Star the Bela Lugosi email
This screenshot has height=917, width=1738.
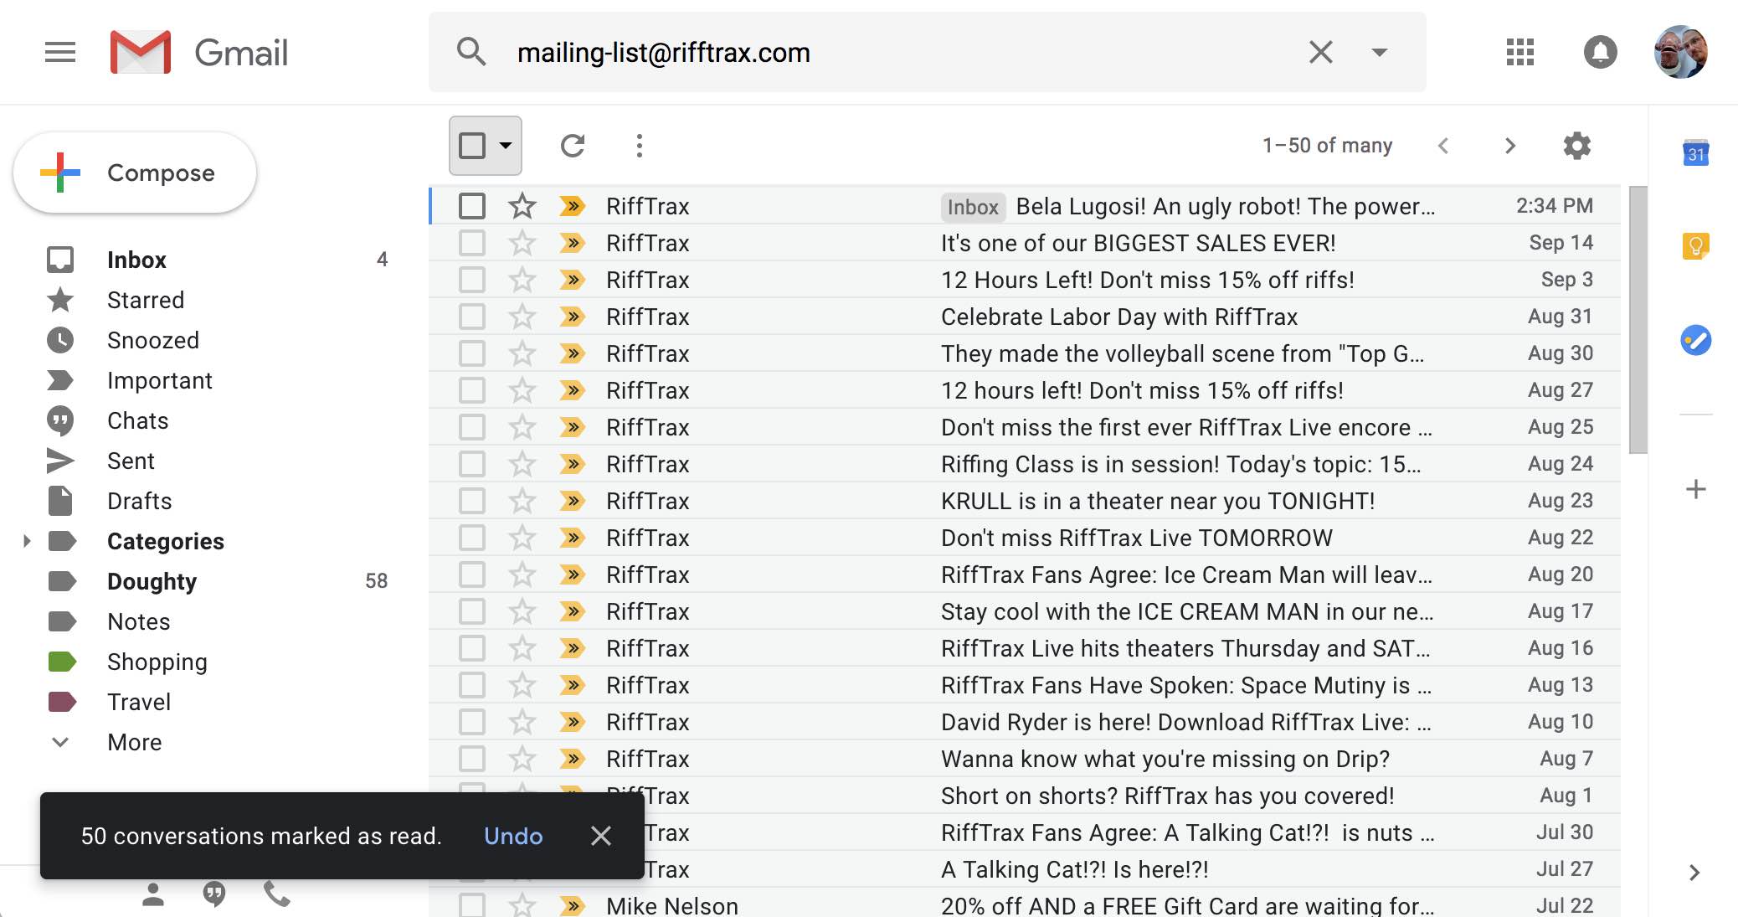tap(522, 206)
